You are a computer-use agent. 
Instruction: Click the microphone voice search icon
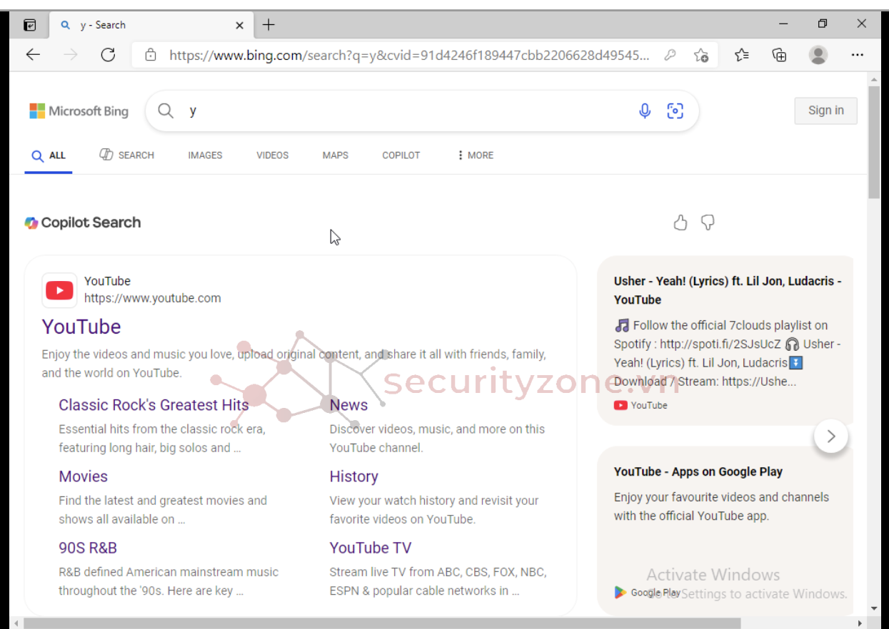pyautogui.click(x=645, y=111)
